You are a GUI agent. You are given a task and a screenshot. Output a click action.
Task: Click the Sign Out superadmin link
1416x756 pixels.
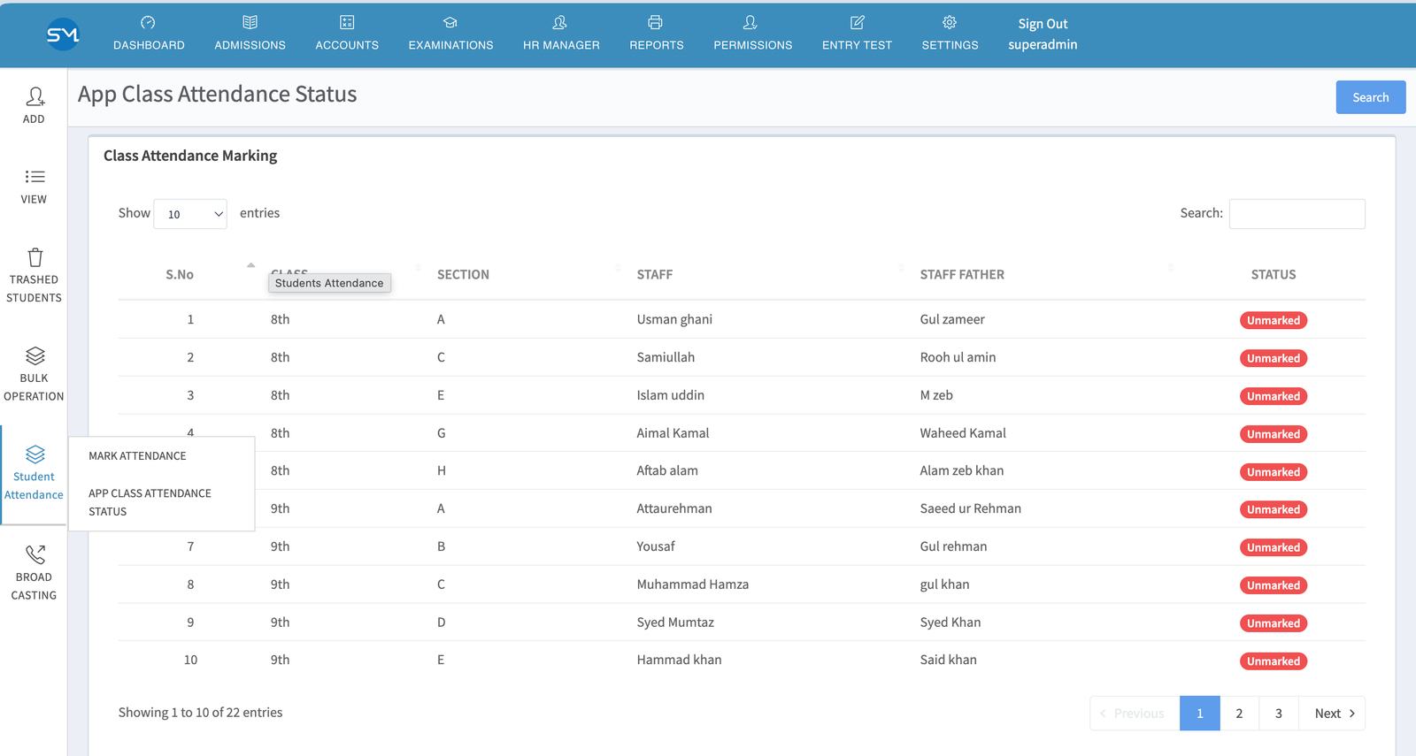[1043, 34]
